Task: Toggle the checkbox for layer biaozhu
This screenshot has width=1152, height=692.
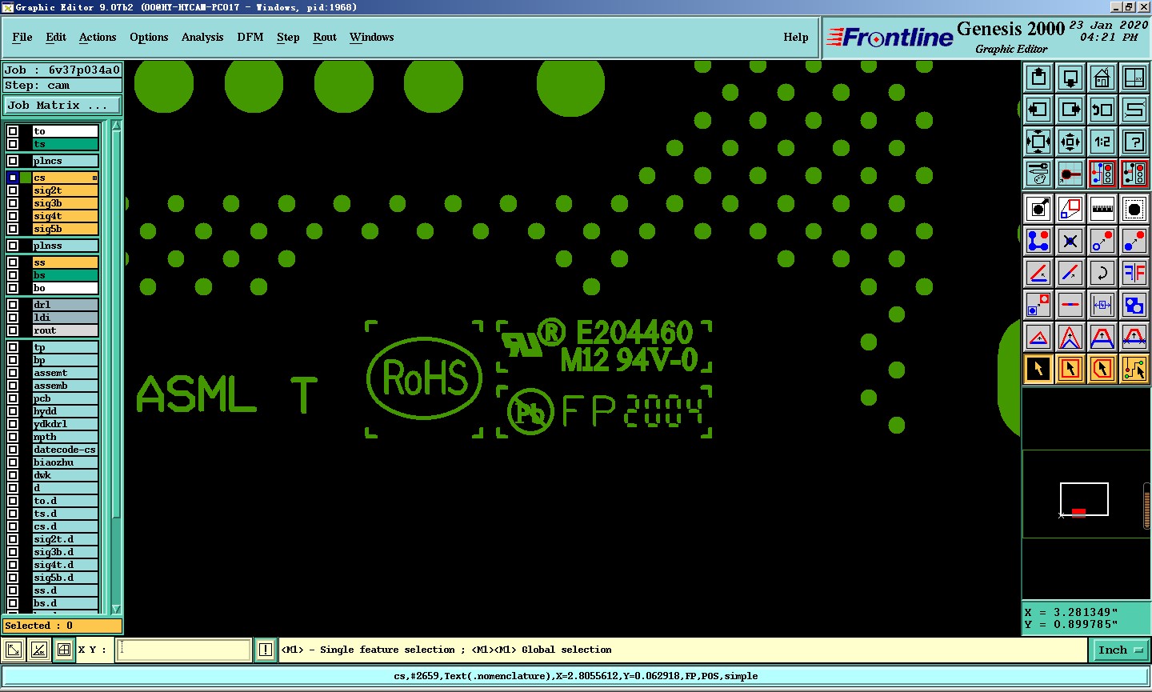Action: pos(13,462)
